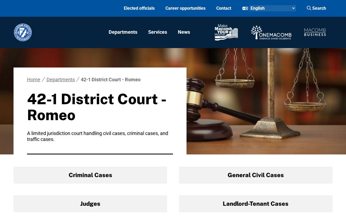Click the limited jurisdiction court description text
The image size is (346, 216).
pos(98,136)
